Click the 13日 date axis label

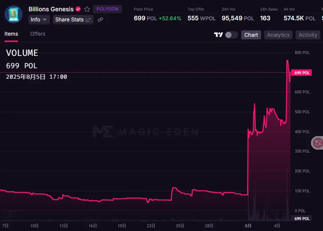63,226
